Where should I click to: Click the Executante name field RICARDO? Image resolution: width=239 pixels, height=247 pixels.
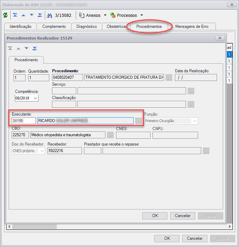point(85,121)
